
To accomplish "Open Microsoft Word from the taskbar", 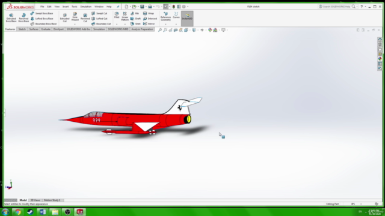I will [x=43, y=212].
